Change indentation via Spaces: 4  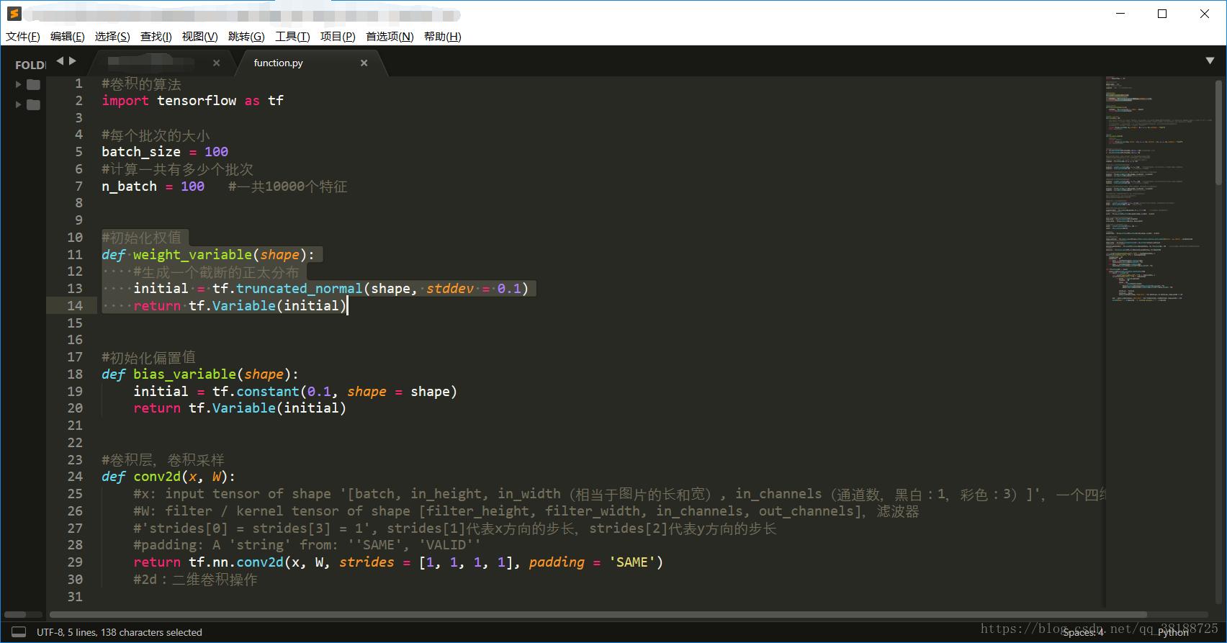click(x=1084, y=632)
